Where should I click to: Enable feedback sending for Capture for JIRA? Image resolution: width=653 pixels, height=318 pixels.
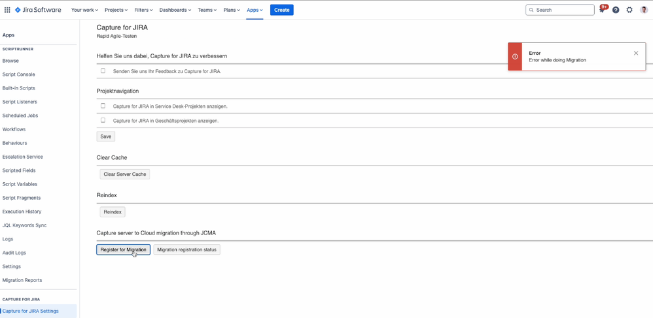[103, 71]
